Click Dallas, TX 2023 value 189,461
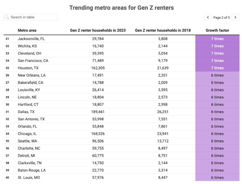This screenshot has width=242, height=184. [98, 112]
